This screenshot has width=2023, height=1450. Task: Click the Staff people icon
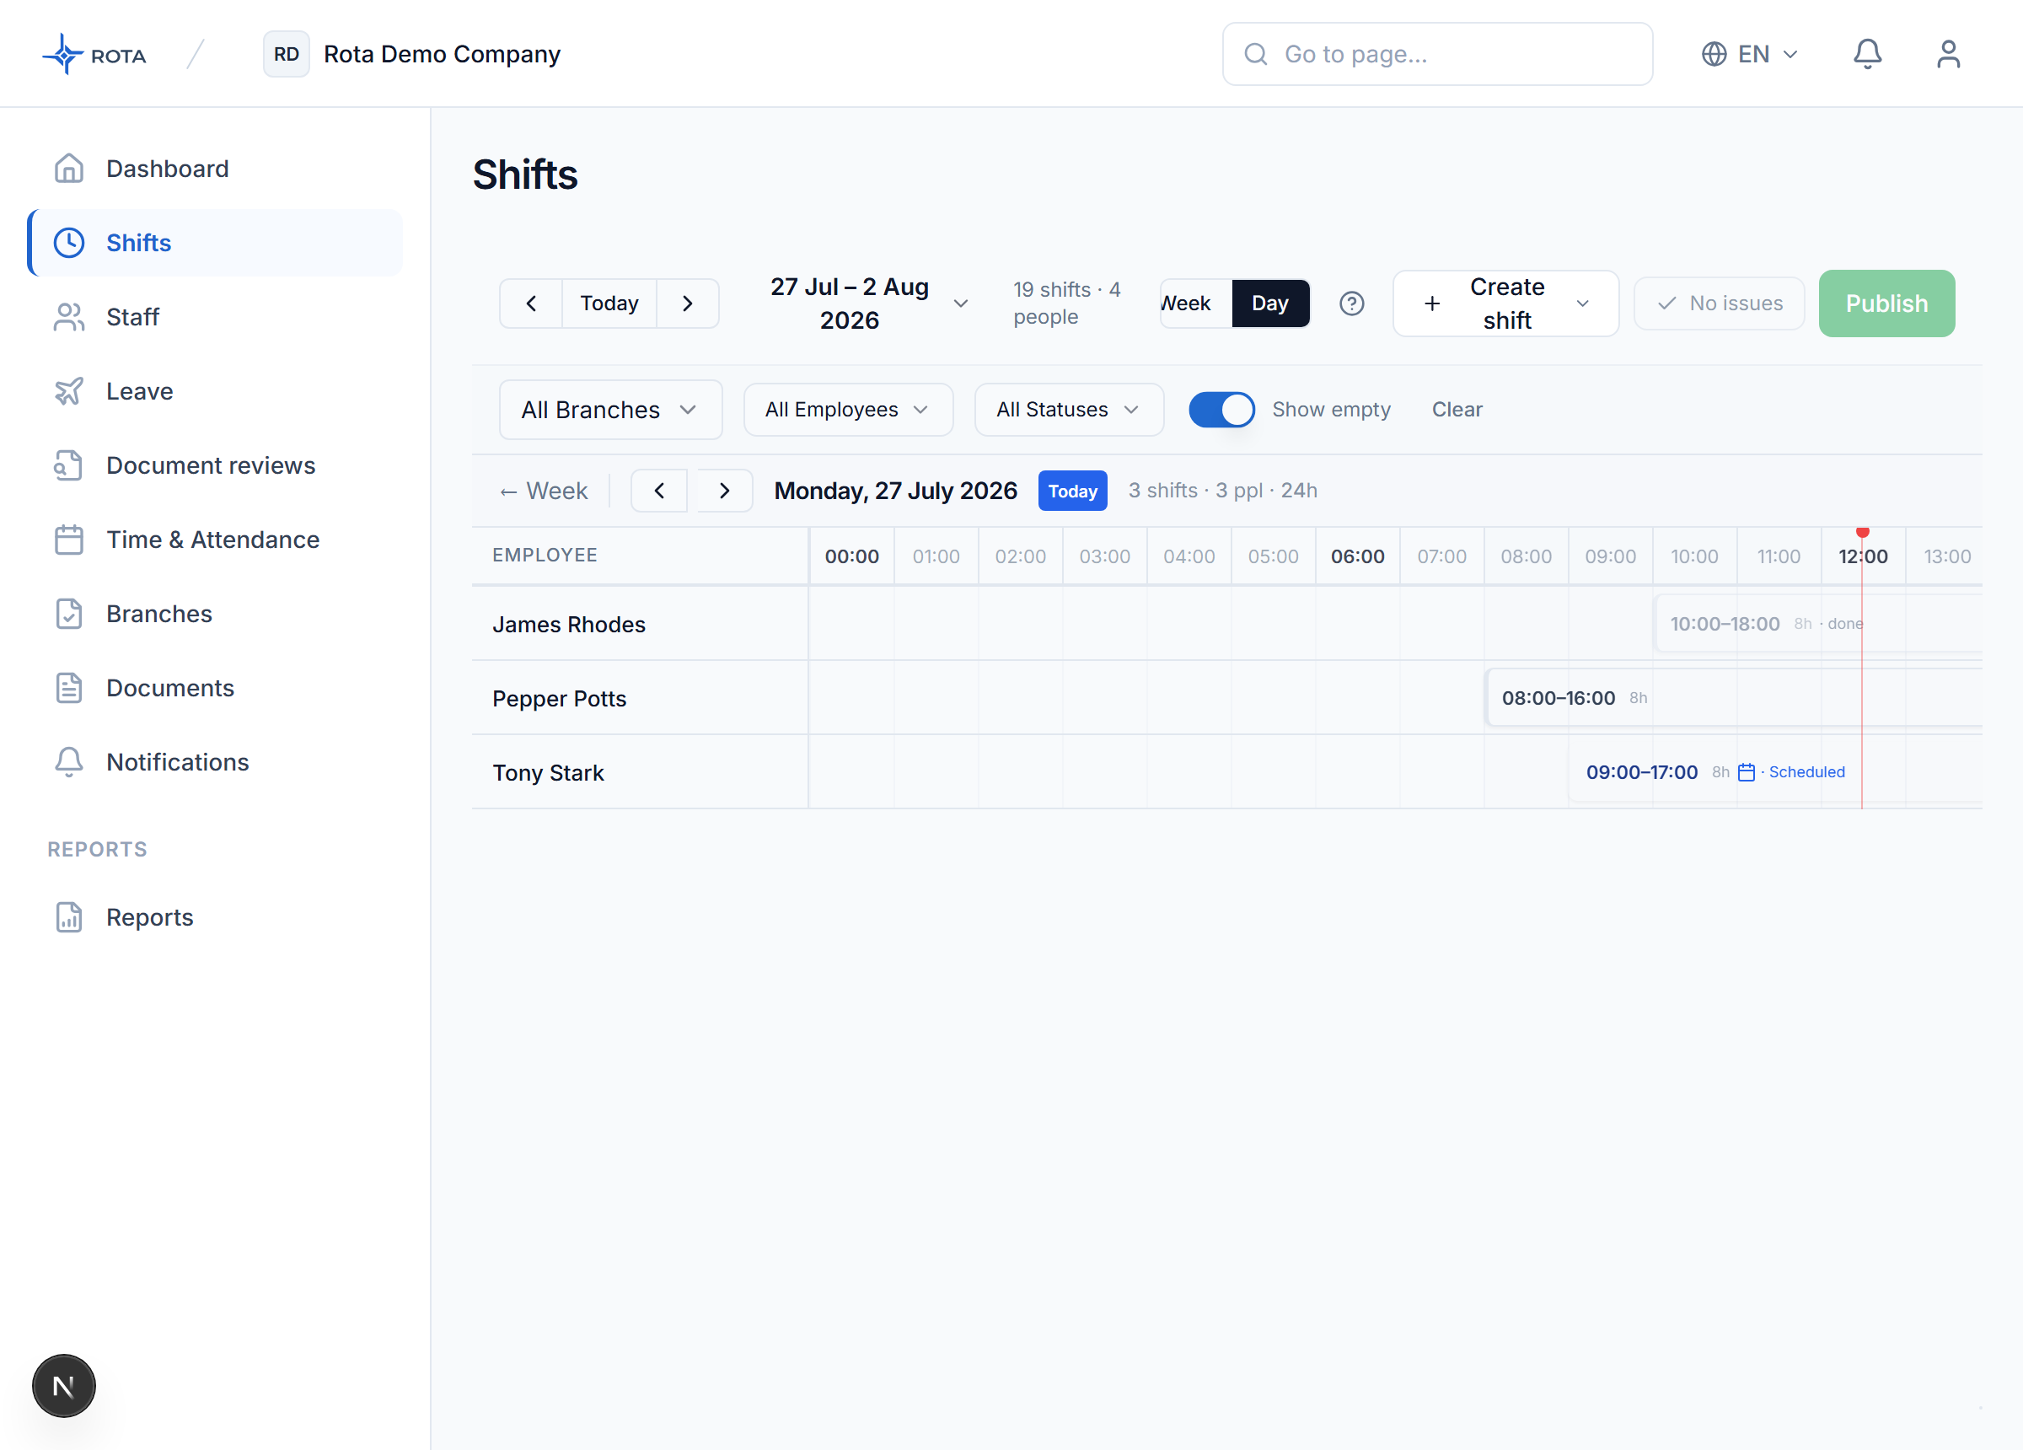68,317
